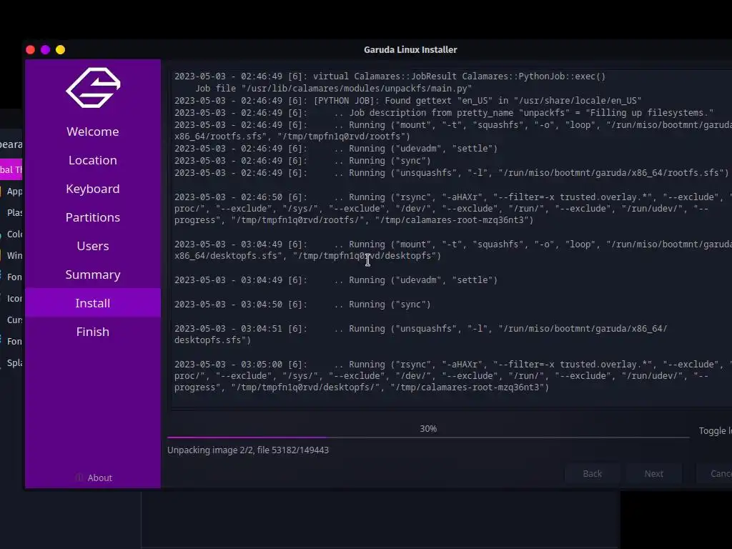Select the highlighted Install step

pyautogui.click(x=93, y=303)
